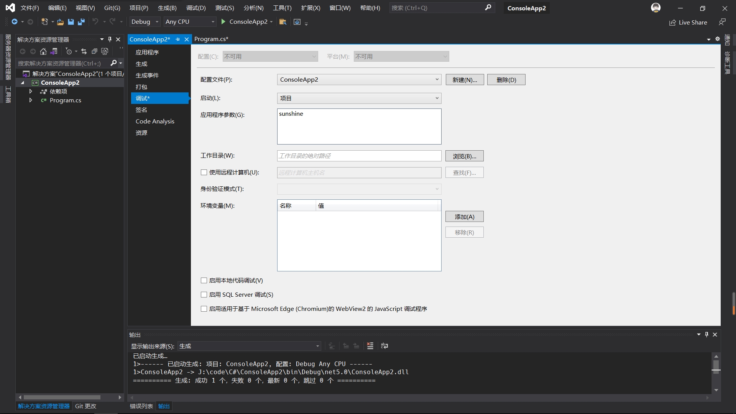Enable native code debugging checkbox
Image resolution: width=736 pixels, height=414 pixels.
204,281
